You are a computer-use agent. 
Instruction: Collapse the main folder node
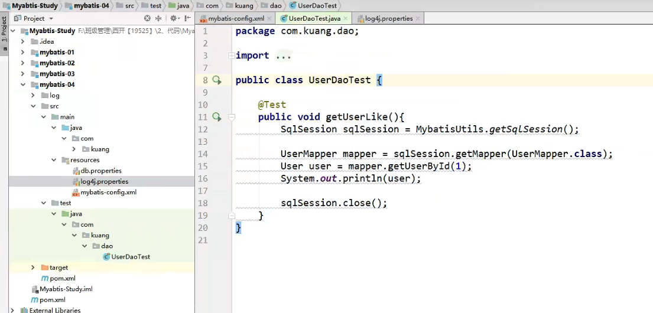(43, 117)
